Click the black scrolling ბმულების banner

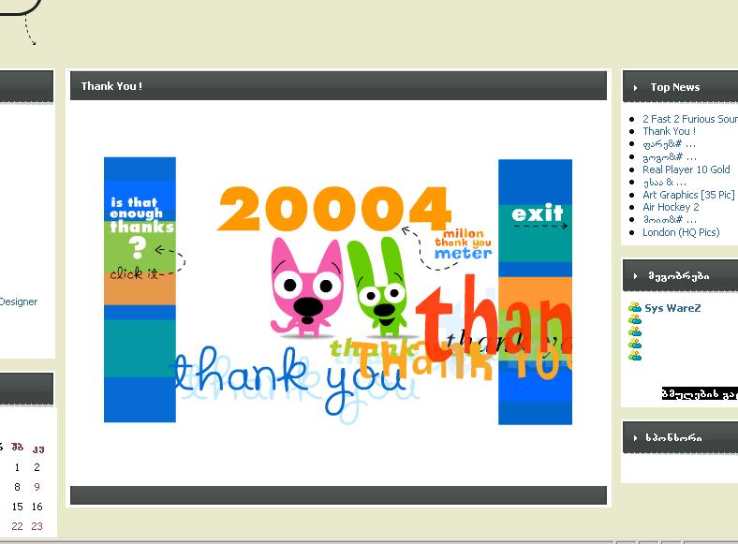700,394
